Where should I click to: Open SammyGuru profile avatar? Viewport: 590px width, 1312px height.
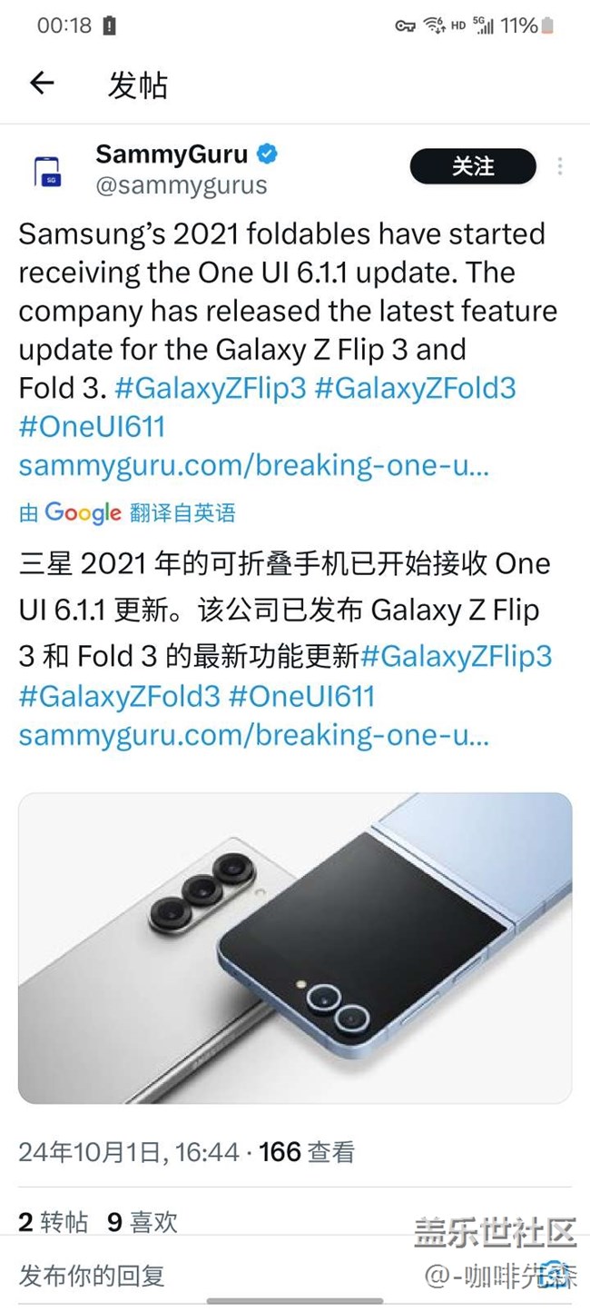point(47,171)
